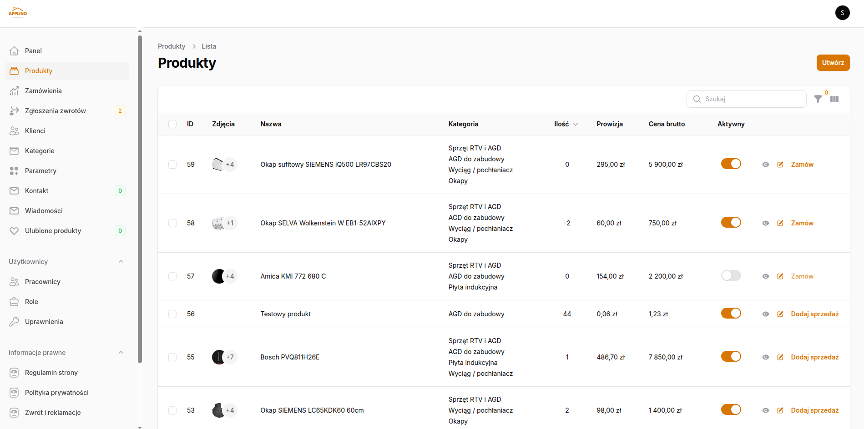Screen dimensions: 864x429
Task: View product 58 using eye icon
Action: [765, 223]
